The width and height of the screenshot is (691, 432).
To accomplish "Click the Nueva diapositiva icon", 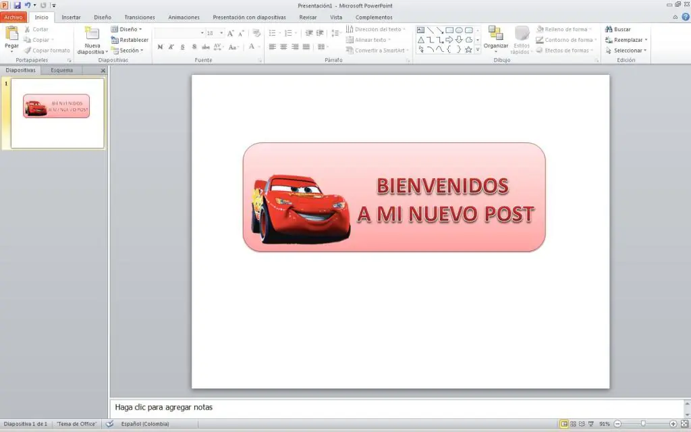I will 92,34.
